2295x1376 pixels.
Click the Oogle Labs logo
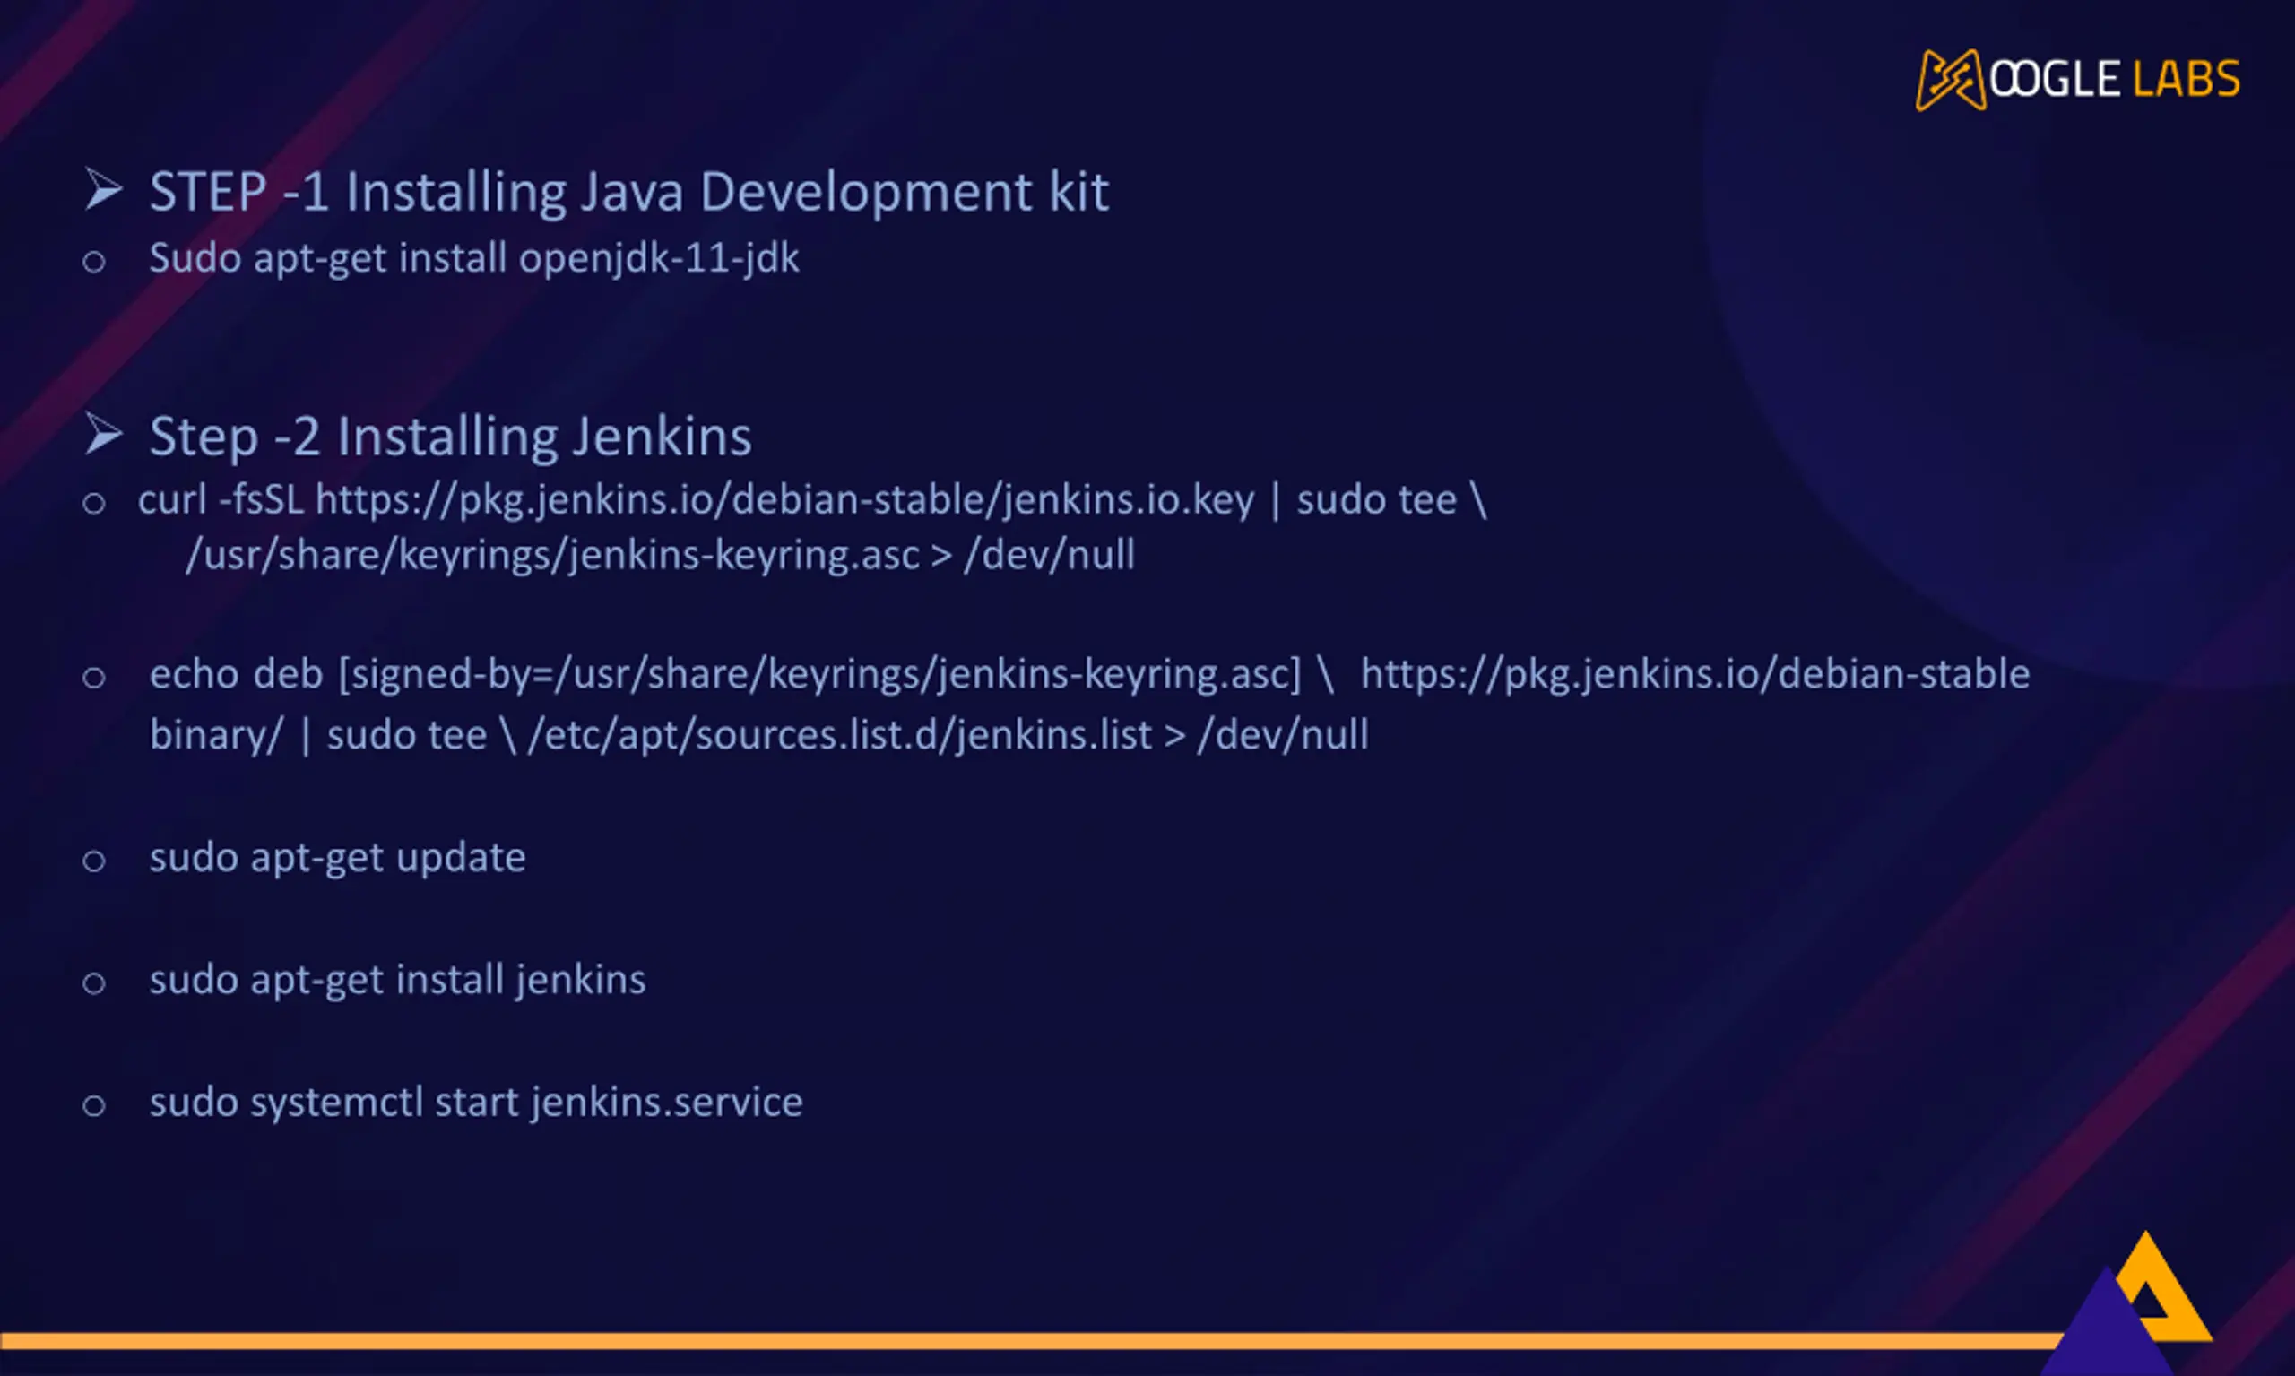[2077, 80]
